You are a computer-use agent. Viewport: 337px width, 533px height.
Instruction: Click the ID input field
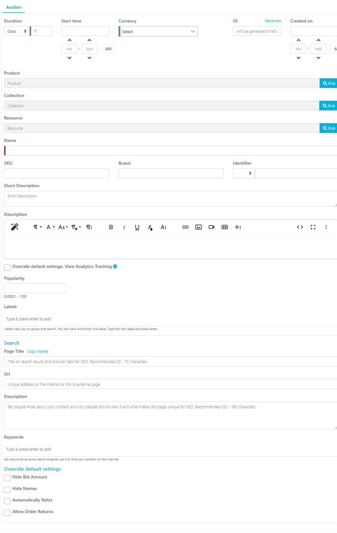point(257,31)
